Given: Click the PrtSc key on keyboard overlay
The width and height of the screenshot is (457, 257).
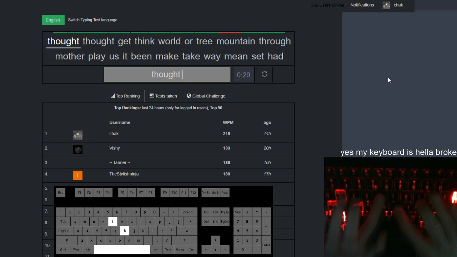Looking at the screenshot, I should (x=206, y=193).
